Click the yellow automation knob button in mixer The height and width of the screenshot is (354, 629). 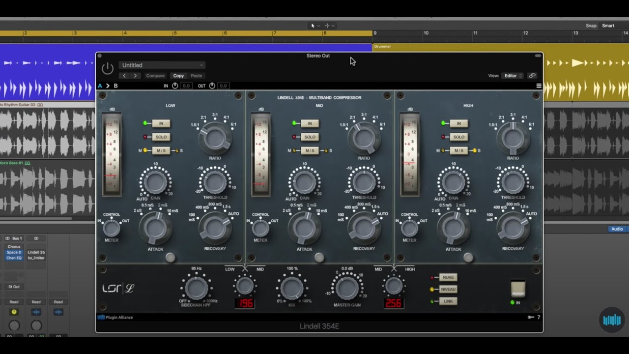click(14, 312)
